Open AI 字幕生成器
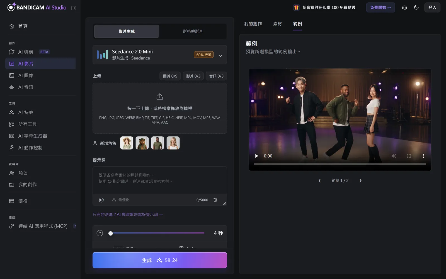 (x=40, y=136)
